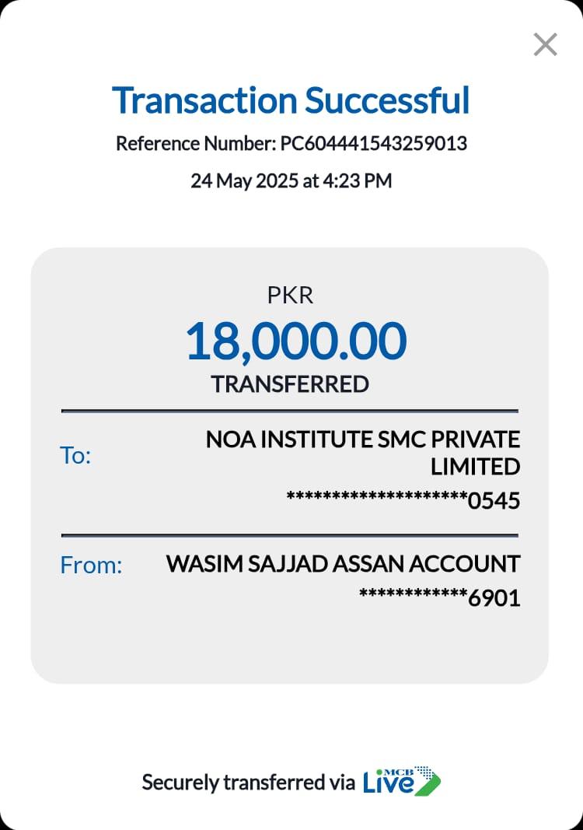Viewport: 583px width, 830px height.
Task: Click sender account number ending 6901
Action: point(439,598)
